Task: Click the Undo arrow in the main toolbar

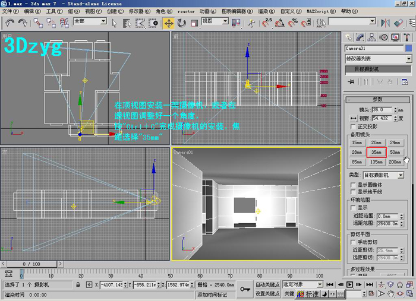Action: coord(10,23)
